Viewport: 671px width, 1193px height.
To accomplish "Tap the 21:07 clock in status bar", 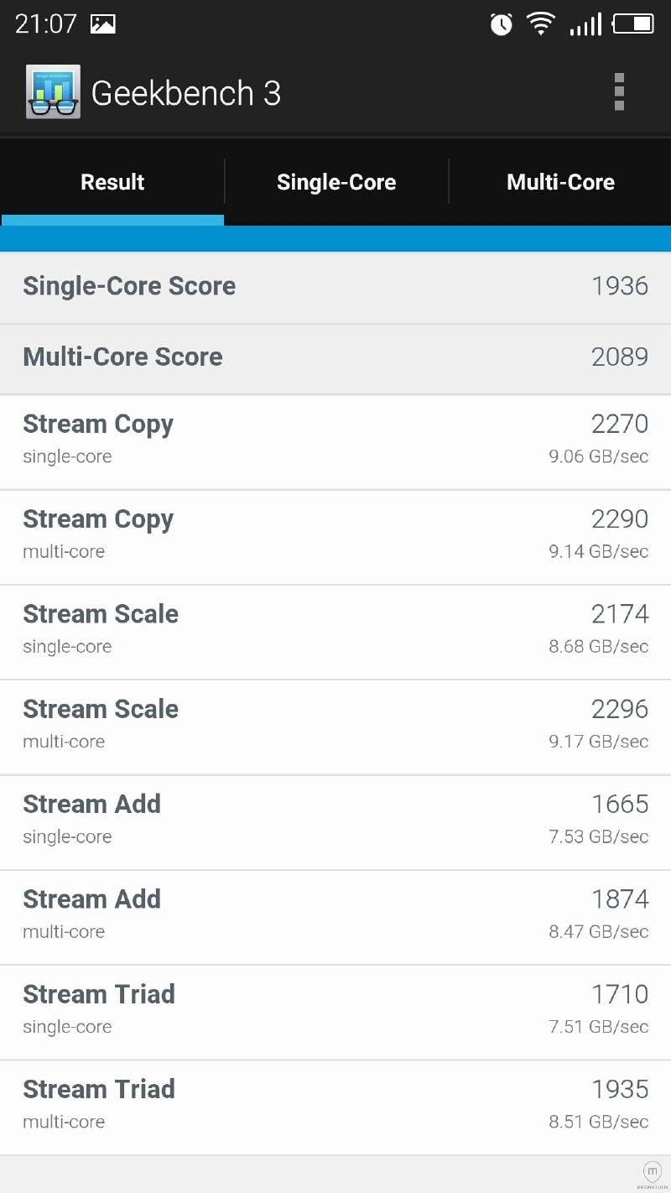I will click(x=45, y=24).
